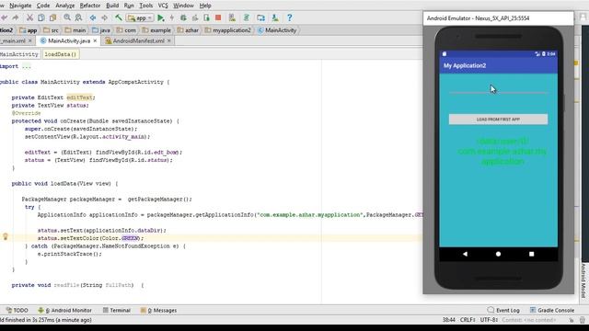
Task: Open the app run configuration dropdown
Action: click(x=140, y=17)
